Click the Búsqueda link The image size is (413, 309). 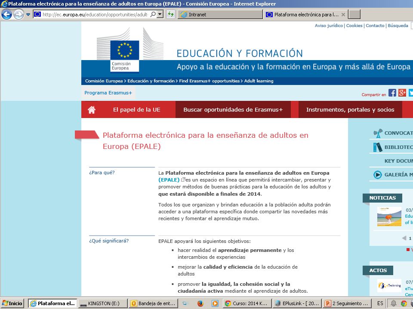pyautogui.click(x=398, y=25)
